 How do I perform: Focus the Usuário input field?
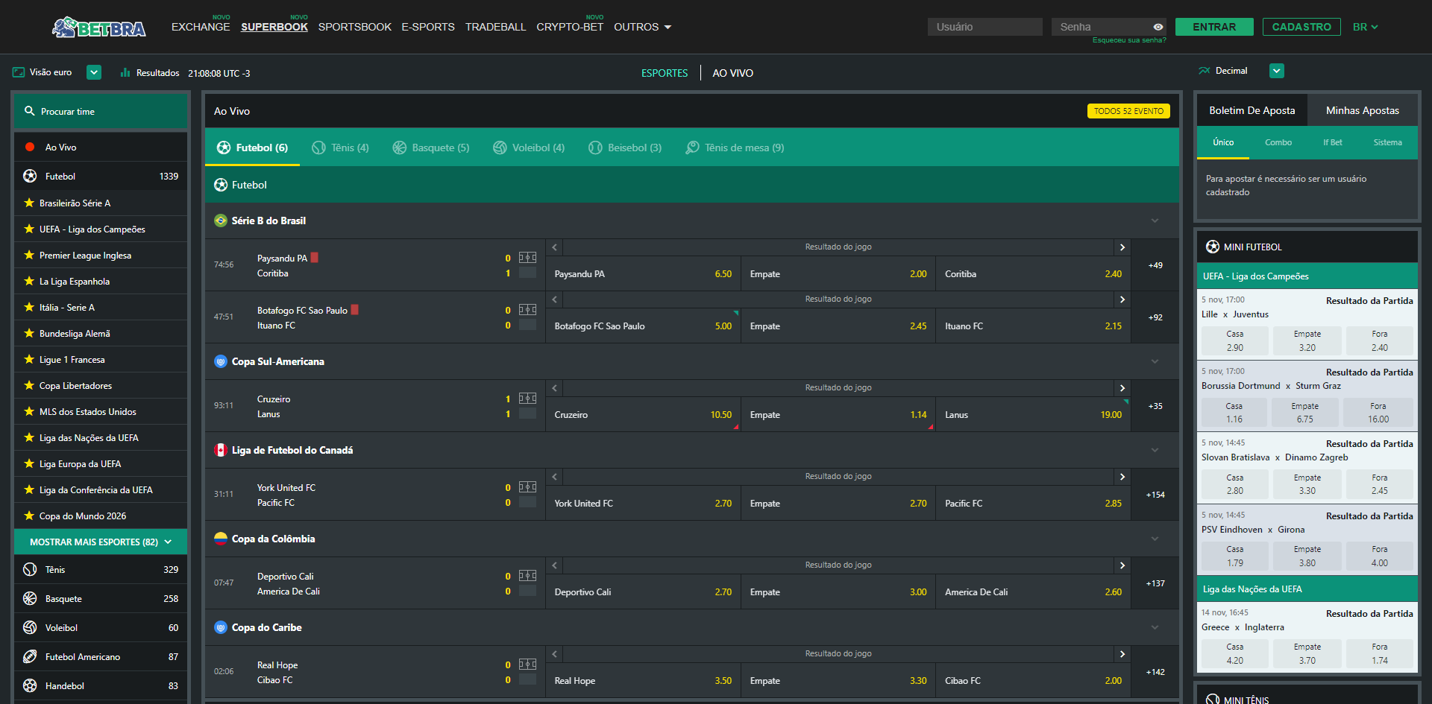[x=985, y=27]
